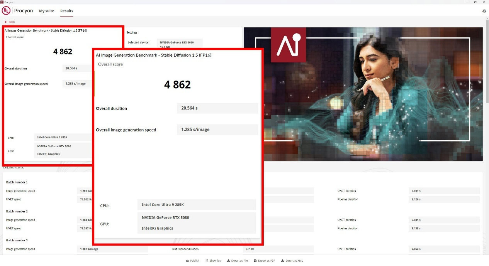489x266 pixels.
Task: Click UNET speed label under Batch number 1
Action: [14, 199]
